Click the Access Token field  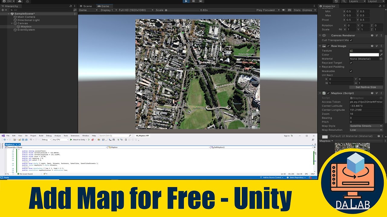tap(366, 102)
